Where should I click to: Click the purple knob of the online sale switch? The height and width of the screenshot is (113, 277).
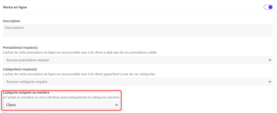[x=270, y=7]
